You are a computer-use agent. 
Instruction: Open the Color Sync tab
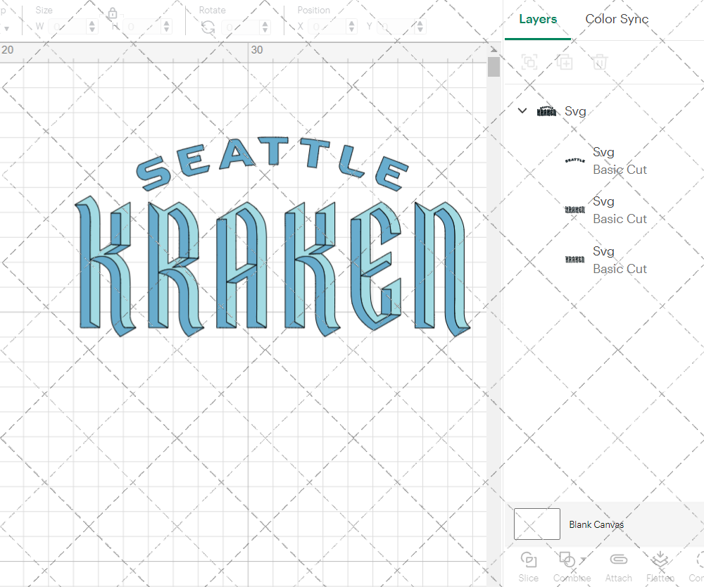(617, 19)
